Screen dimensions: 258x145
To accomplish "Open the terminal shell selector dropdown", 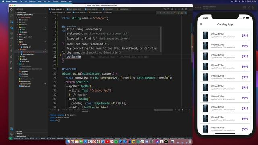I will [x=163, y=110].
